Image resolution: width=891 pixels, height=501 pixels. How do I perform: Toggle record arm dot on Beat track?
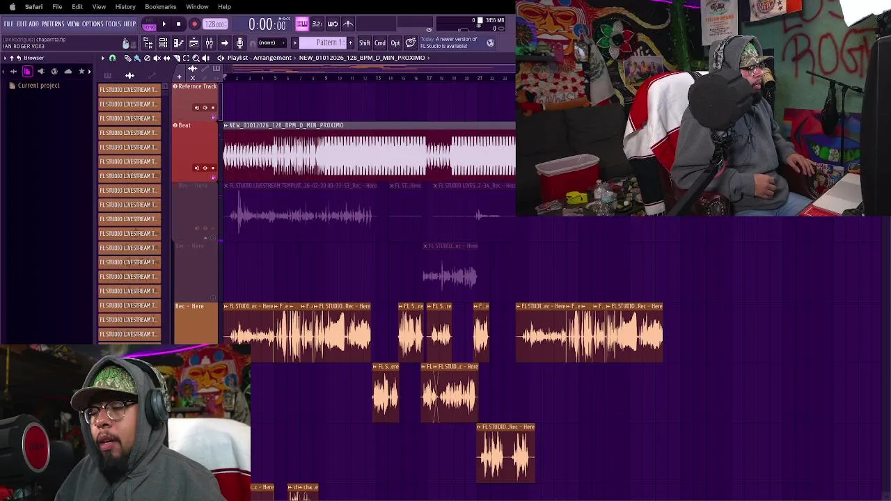213,168
